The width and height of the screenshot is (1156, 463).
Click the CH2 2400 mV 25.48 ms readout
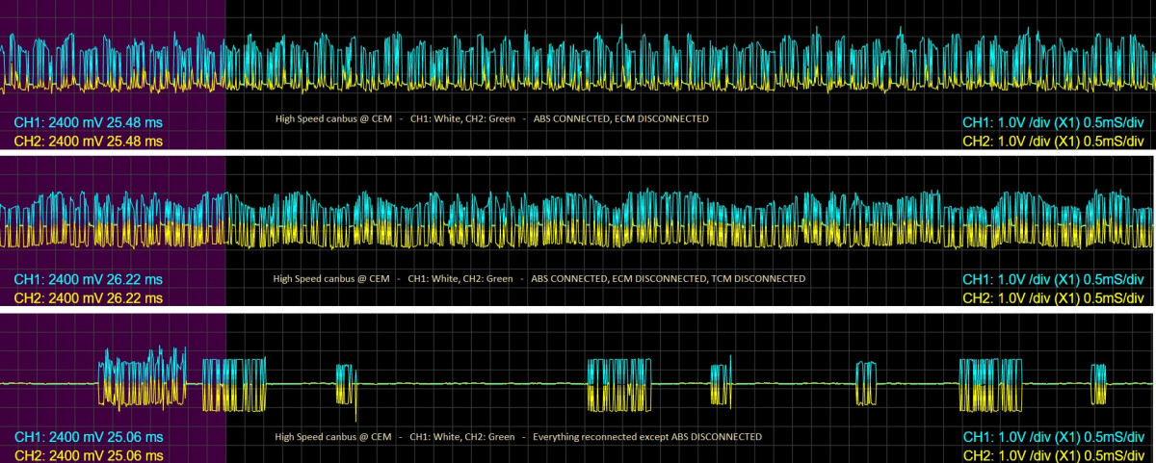[x=89, y=141]
